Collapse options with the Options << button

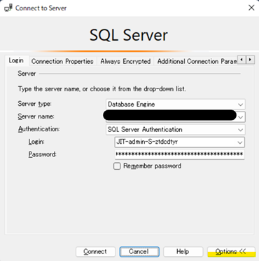pos(231,252)
